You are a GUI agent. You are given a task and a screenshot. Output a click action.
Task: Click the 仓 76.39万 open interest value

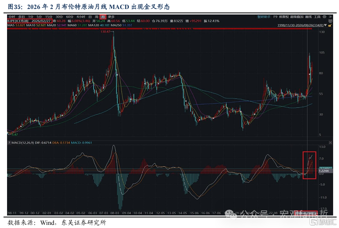160,21
